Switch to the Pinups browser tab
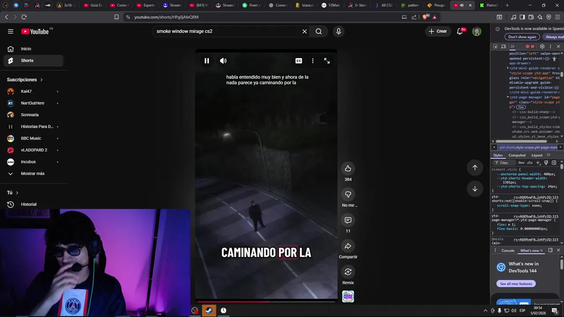 click(x=436, y=5)
